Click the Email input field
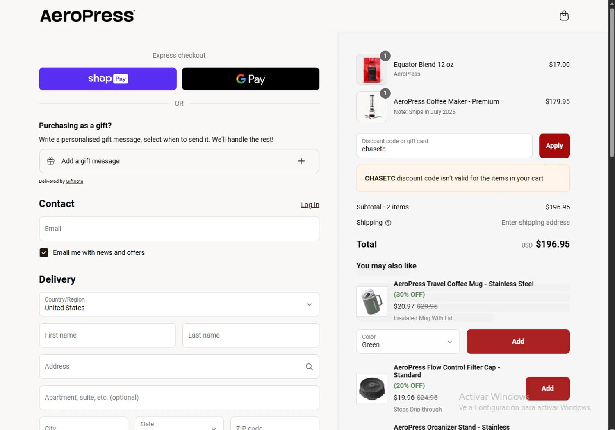Viewport: 615px width, 430px height. click(179, 229)
